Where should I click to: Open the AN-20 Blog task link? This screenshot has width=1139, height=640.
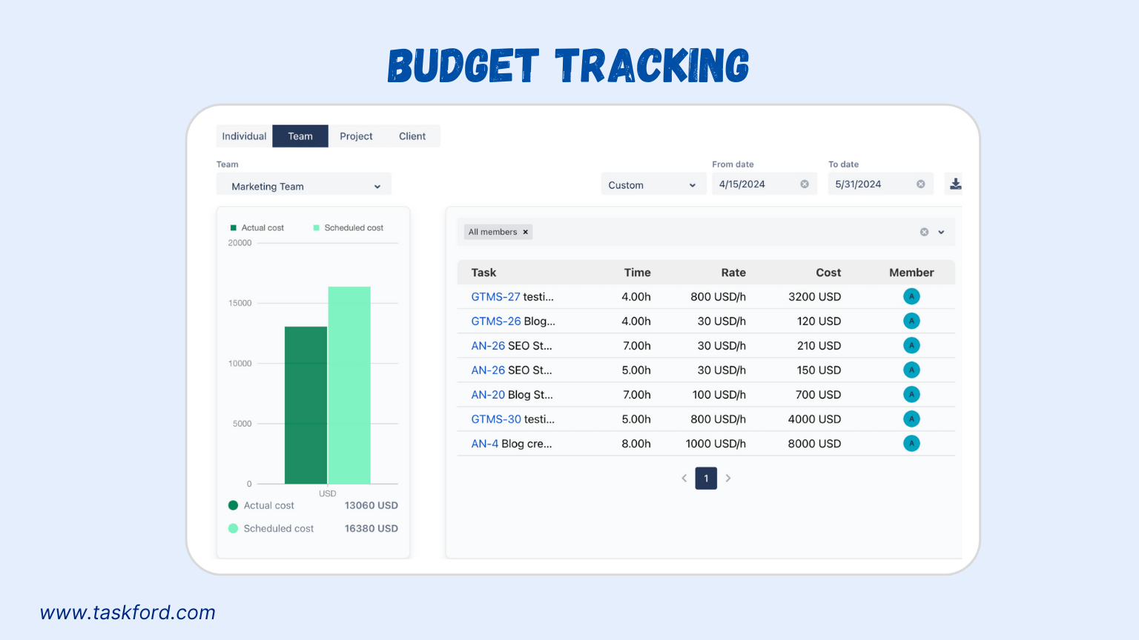pos(488,395)
